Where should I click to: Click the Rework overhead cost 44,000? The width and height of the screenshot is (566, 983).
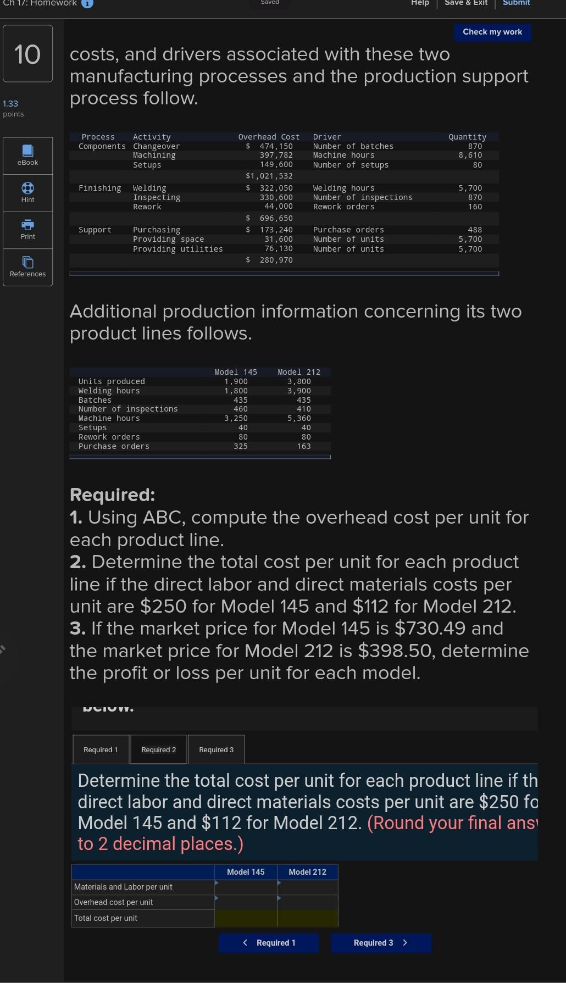278,207
